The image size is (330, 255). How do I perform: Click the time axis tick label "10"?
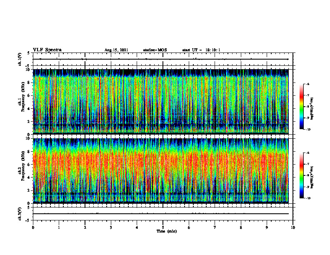point(293,227)
